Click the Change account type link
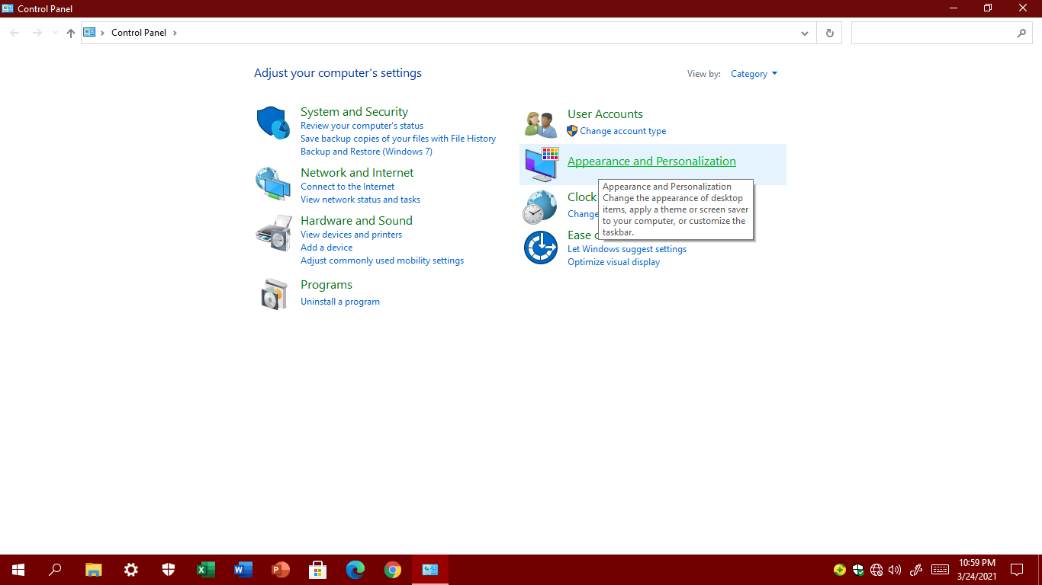Viewport: 1042px width, 585px height. coord(622,131)
